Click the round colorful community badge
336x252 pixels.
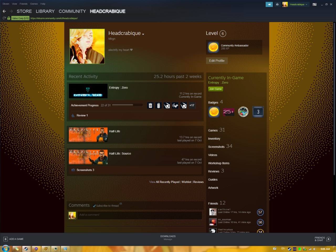243,112
